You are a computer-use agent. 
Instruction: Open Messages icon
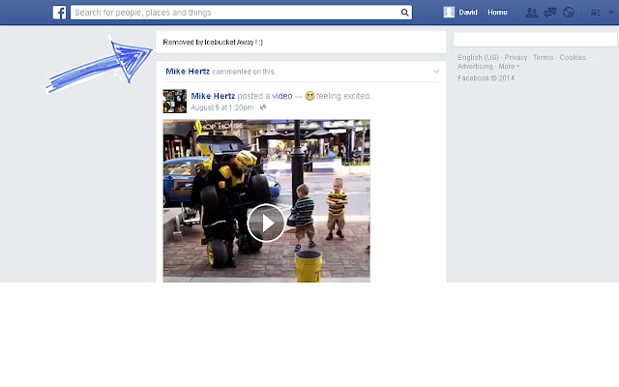pyautogui.click(x=550, y=13)
